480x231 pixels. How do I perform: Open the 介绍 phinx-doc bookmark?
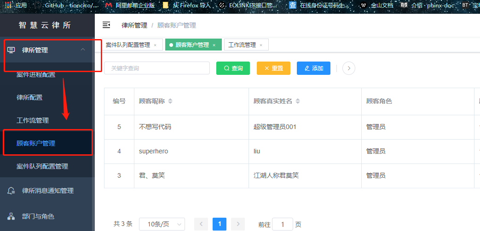click(427, 5)
